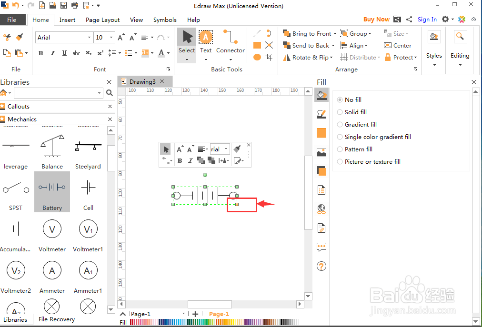The image size is (482, 327).
Task: Click the Save icon in quick access
Action: (64, 5)
